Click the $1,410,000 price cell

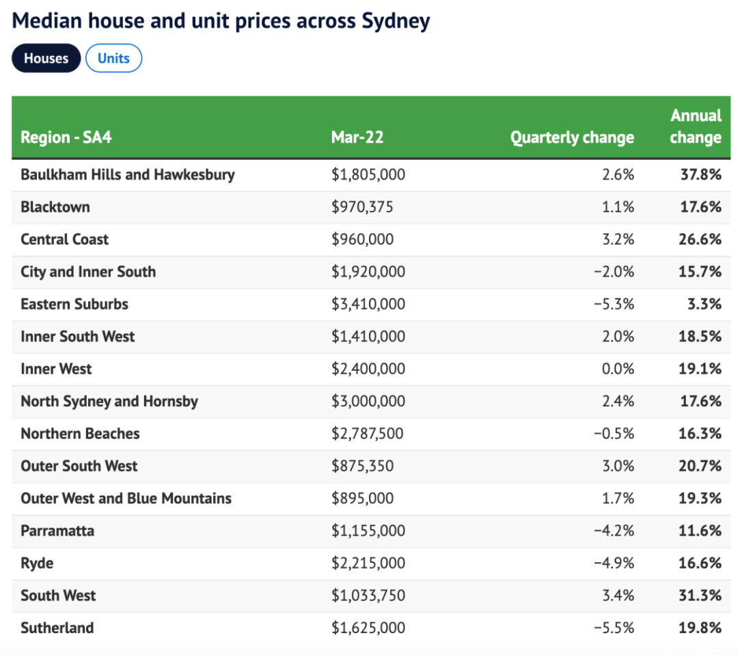click(x=368, y=337)
